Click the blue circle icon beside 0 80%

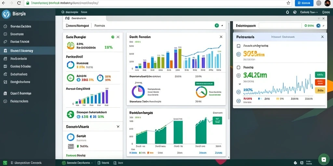point(318,26)
